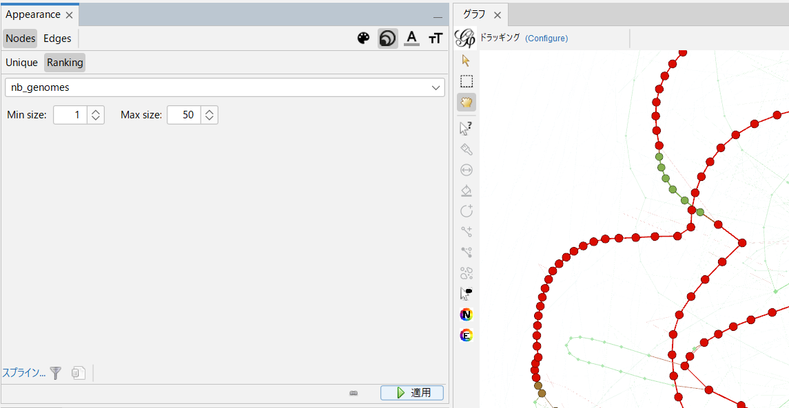Select the Painter tool
This screenshot has height=408, width=789.
coord(467,149)
